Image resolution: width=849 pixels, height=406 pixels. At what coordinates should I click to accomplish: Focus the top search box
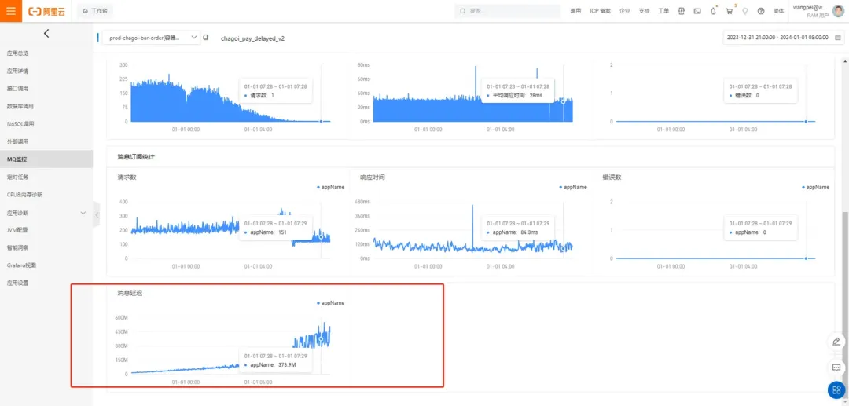pos(507,11)
